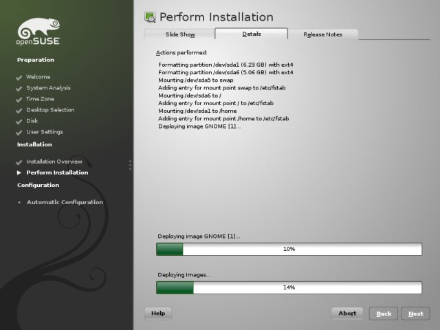This screenshot has height=330, width=440.
Task: Click log line 'Mounting /dev/sda1 to /home'
Action: (197, 111)
